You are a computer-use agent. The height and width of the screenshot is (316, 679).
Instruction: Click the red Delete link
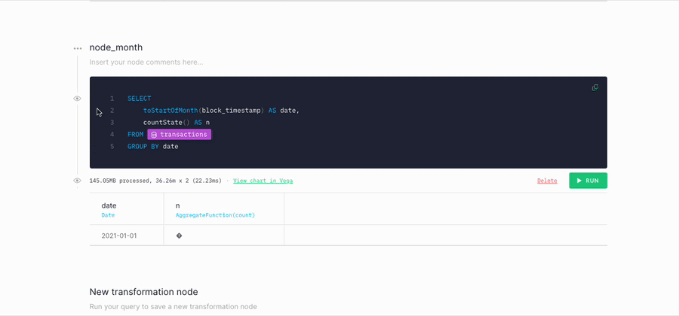pyautogui.click(x=547, y=181)
